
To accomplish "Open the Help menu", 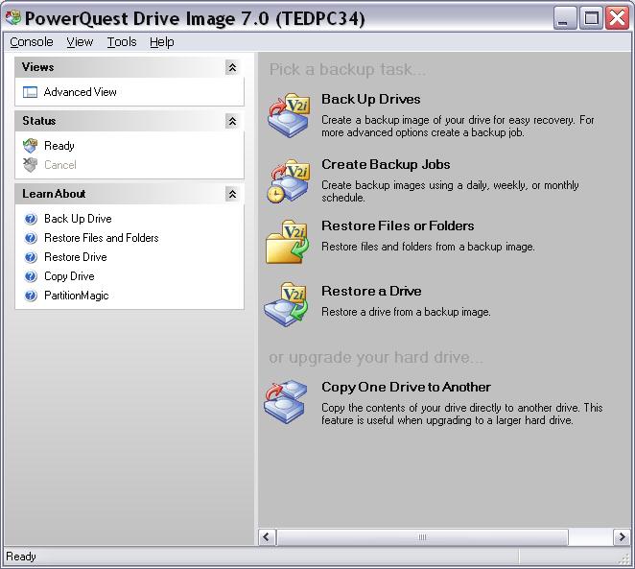I will click(x=161, y=41).
